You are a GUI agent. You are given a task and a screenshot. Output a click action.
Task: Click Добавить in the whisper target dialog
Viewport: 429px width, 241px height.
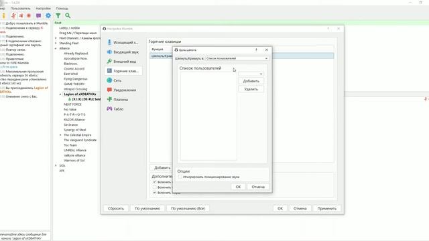(x=251, y=81)
